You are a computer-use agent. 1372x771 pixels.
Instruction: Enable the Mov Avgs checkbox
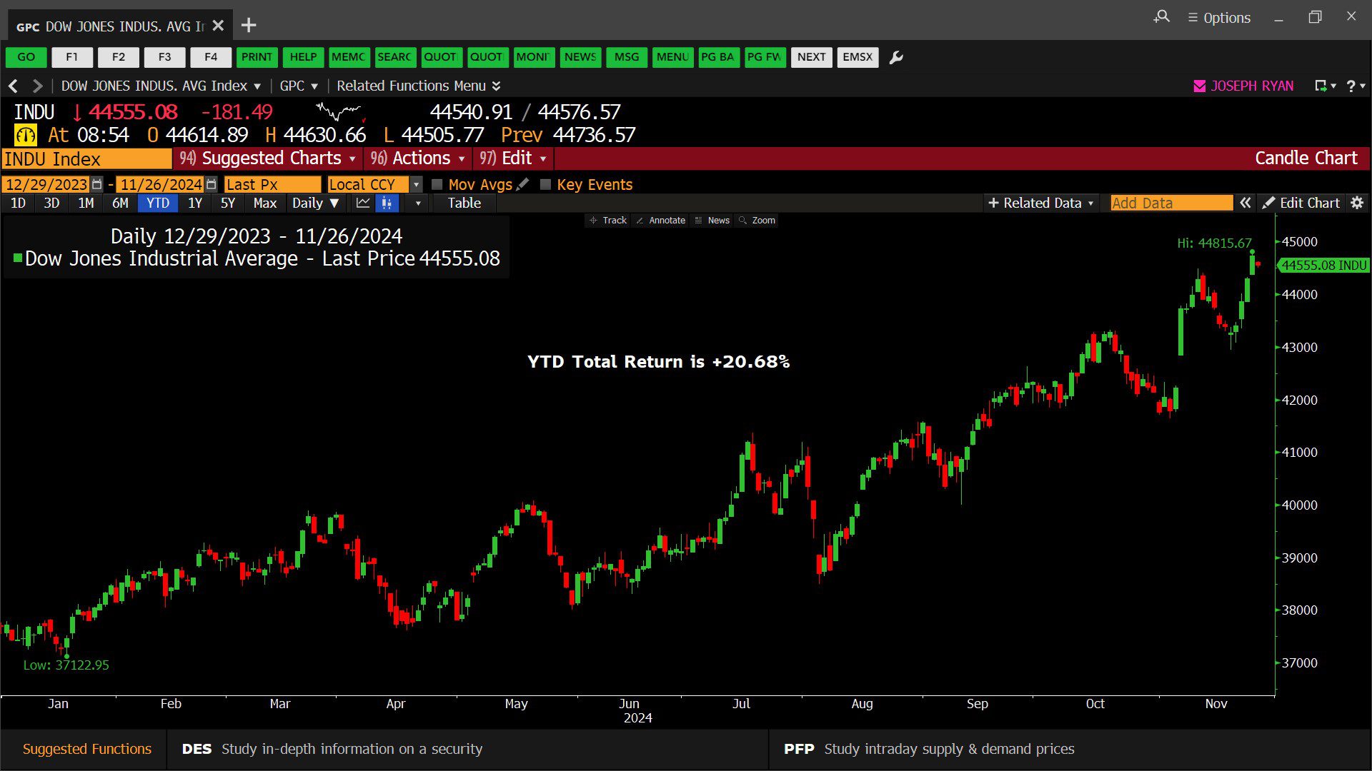[437, 184]
